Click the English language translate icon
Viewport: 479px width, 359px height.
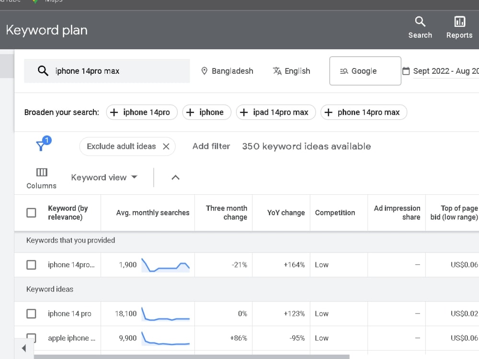pyautogui.click(x=277, y=71)
